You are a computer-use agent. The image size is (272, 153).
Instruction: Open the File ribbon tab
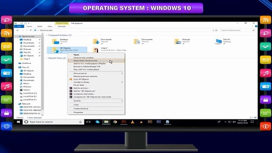click(x=19, y=26)
